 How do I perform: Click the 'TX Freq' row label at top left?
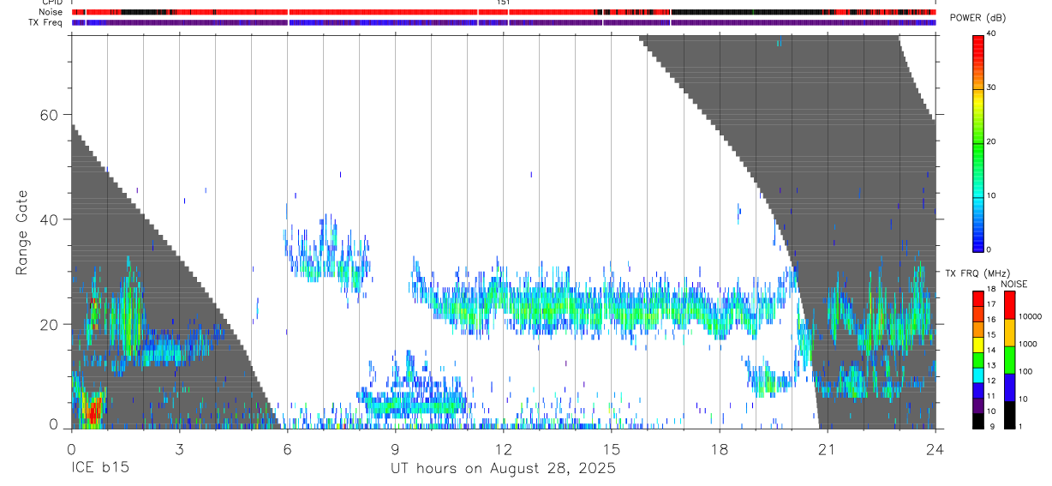[45, 22]
